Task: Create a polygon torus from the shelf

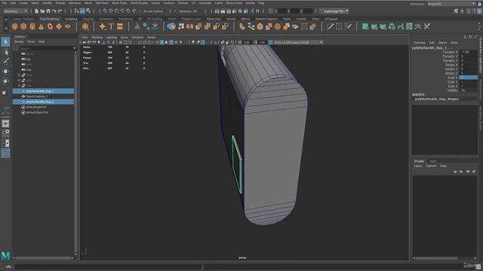Action: click(50, 27)
